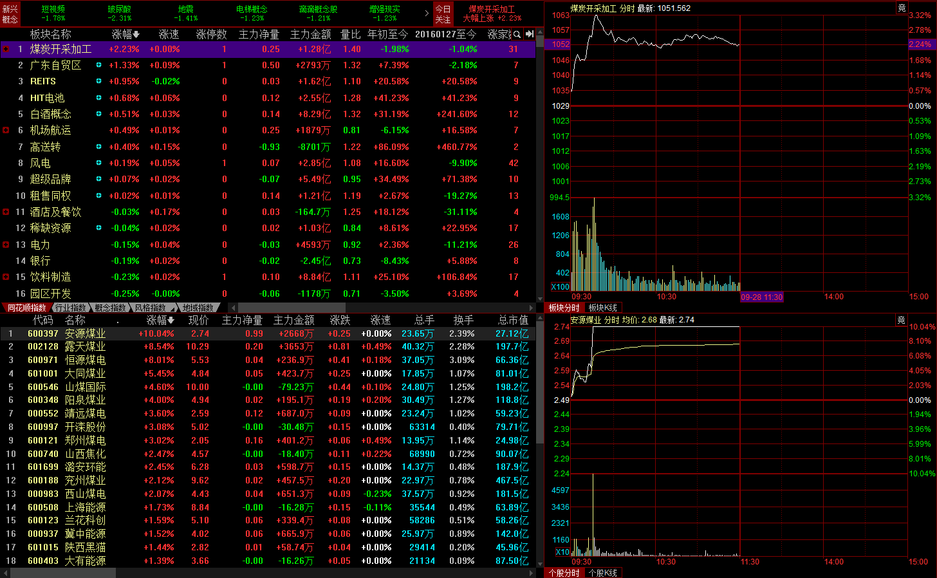Select the 板块K线 chart tab

click(603, 308)
